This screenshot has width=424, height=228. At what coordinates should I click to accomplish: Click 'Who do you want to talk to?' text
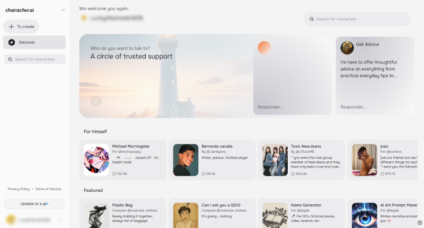point(120,49)
